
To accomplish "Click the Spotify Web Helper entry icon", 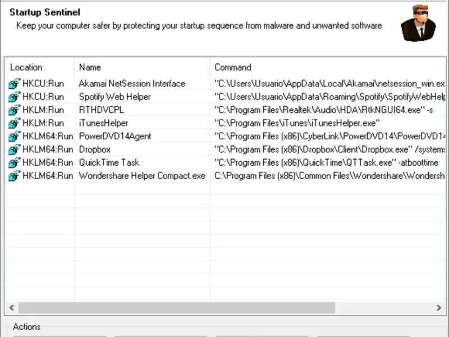I will point(15,97).
